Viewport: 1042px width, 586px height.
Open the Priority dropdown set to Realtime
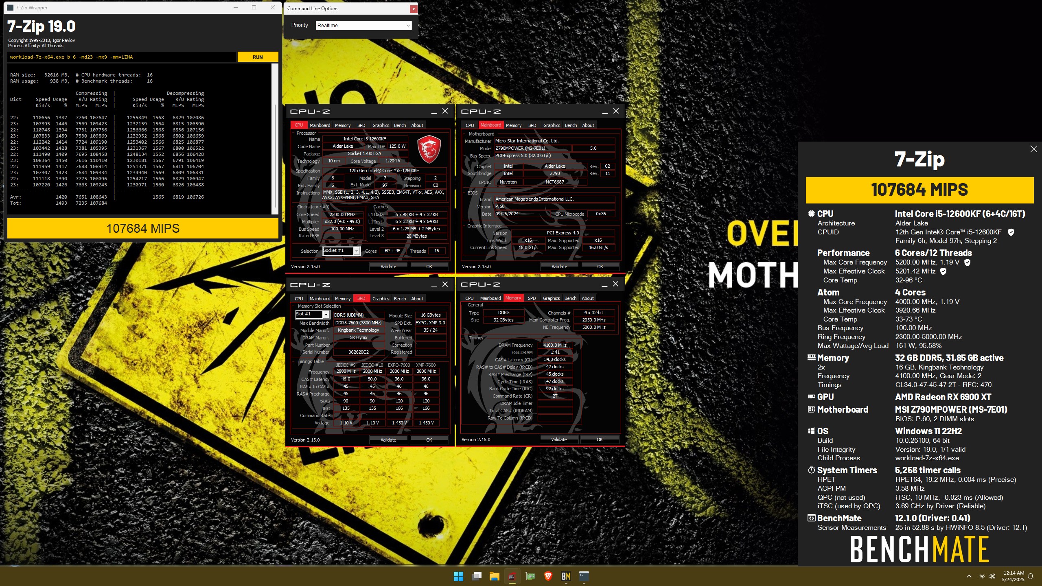click(x=364, y=25)
